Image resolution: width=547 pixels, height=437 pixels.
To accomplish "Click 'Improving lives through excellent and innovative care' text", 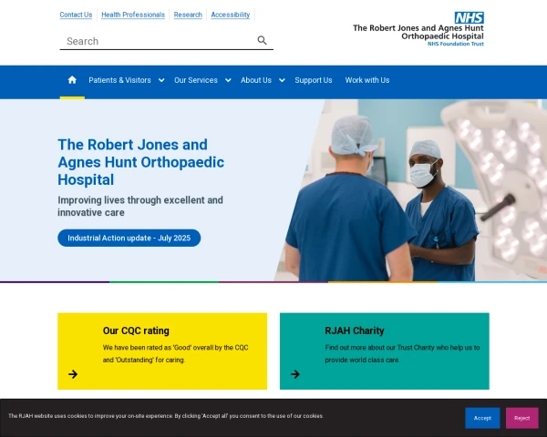I will point(140,207).
